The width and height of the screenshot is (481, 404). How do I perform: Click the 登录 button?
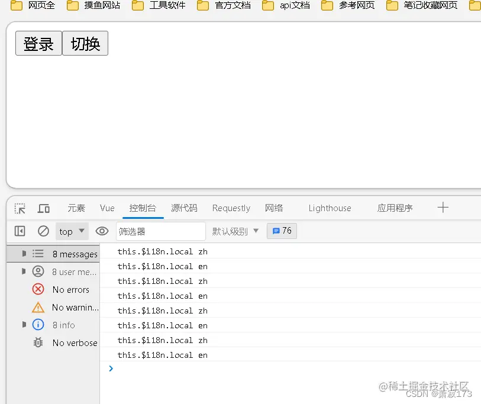[38, 43]
